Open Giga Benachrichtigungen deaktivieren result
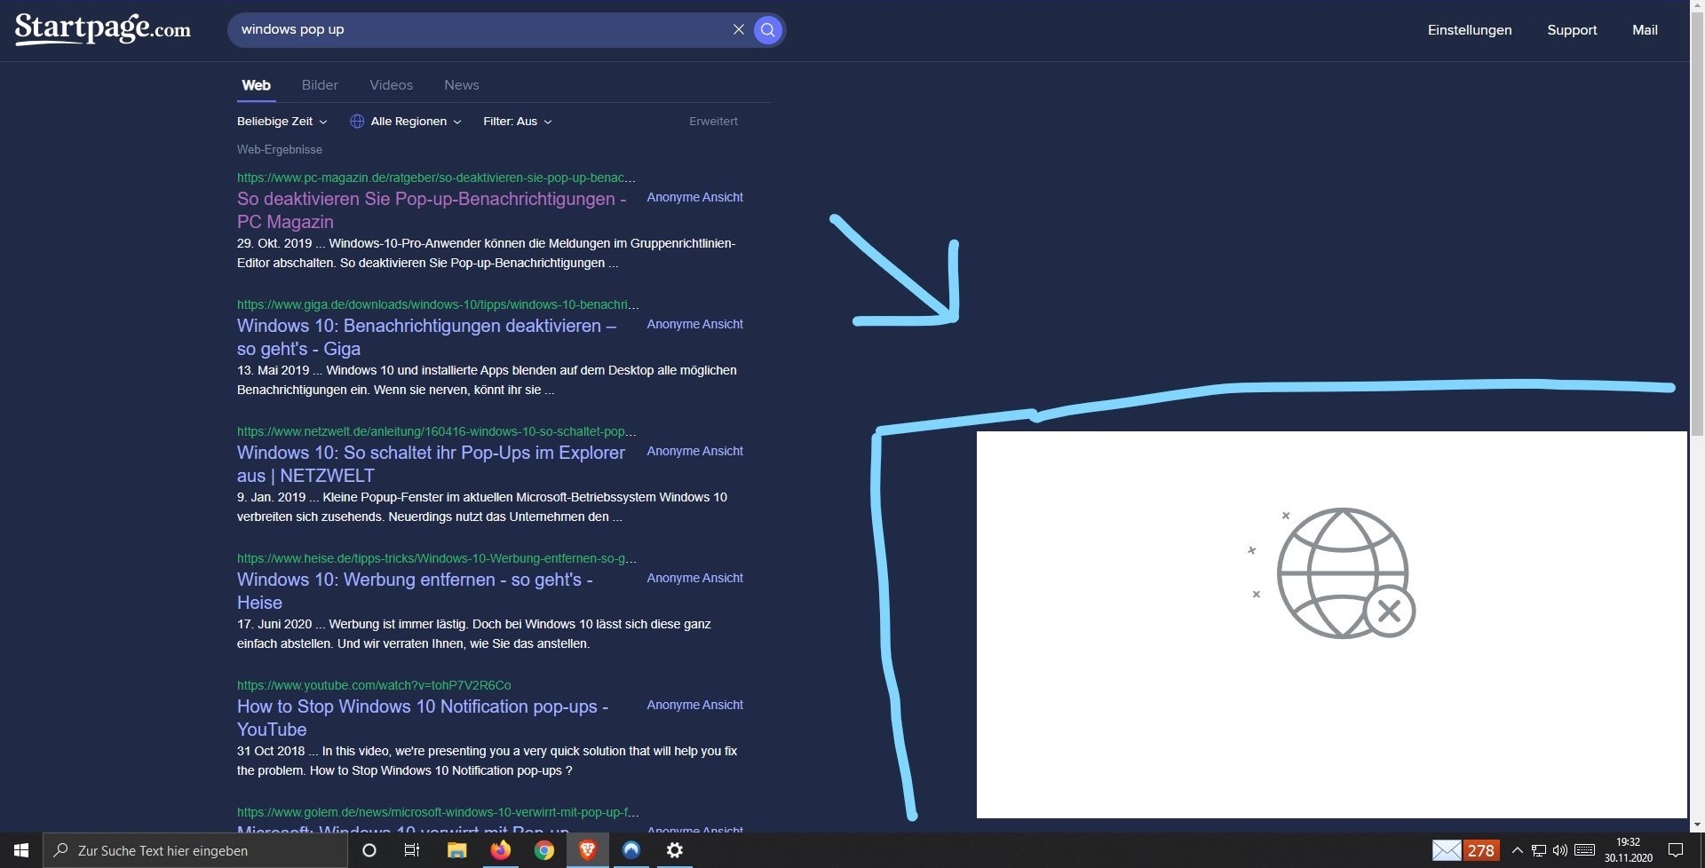Screen dimensions: 1705x868 (x=426, y=337)
